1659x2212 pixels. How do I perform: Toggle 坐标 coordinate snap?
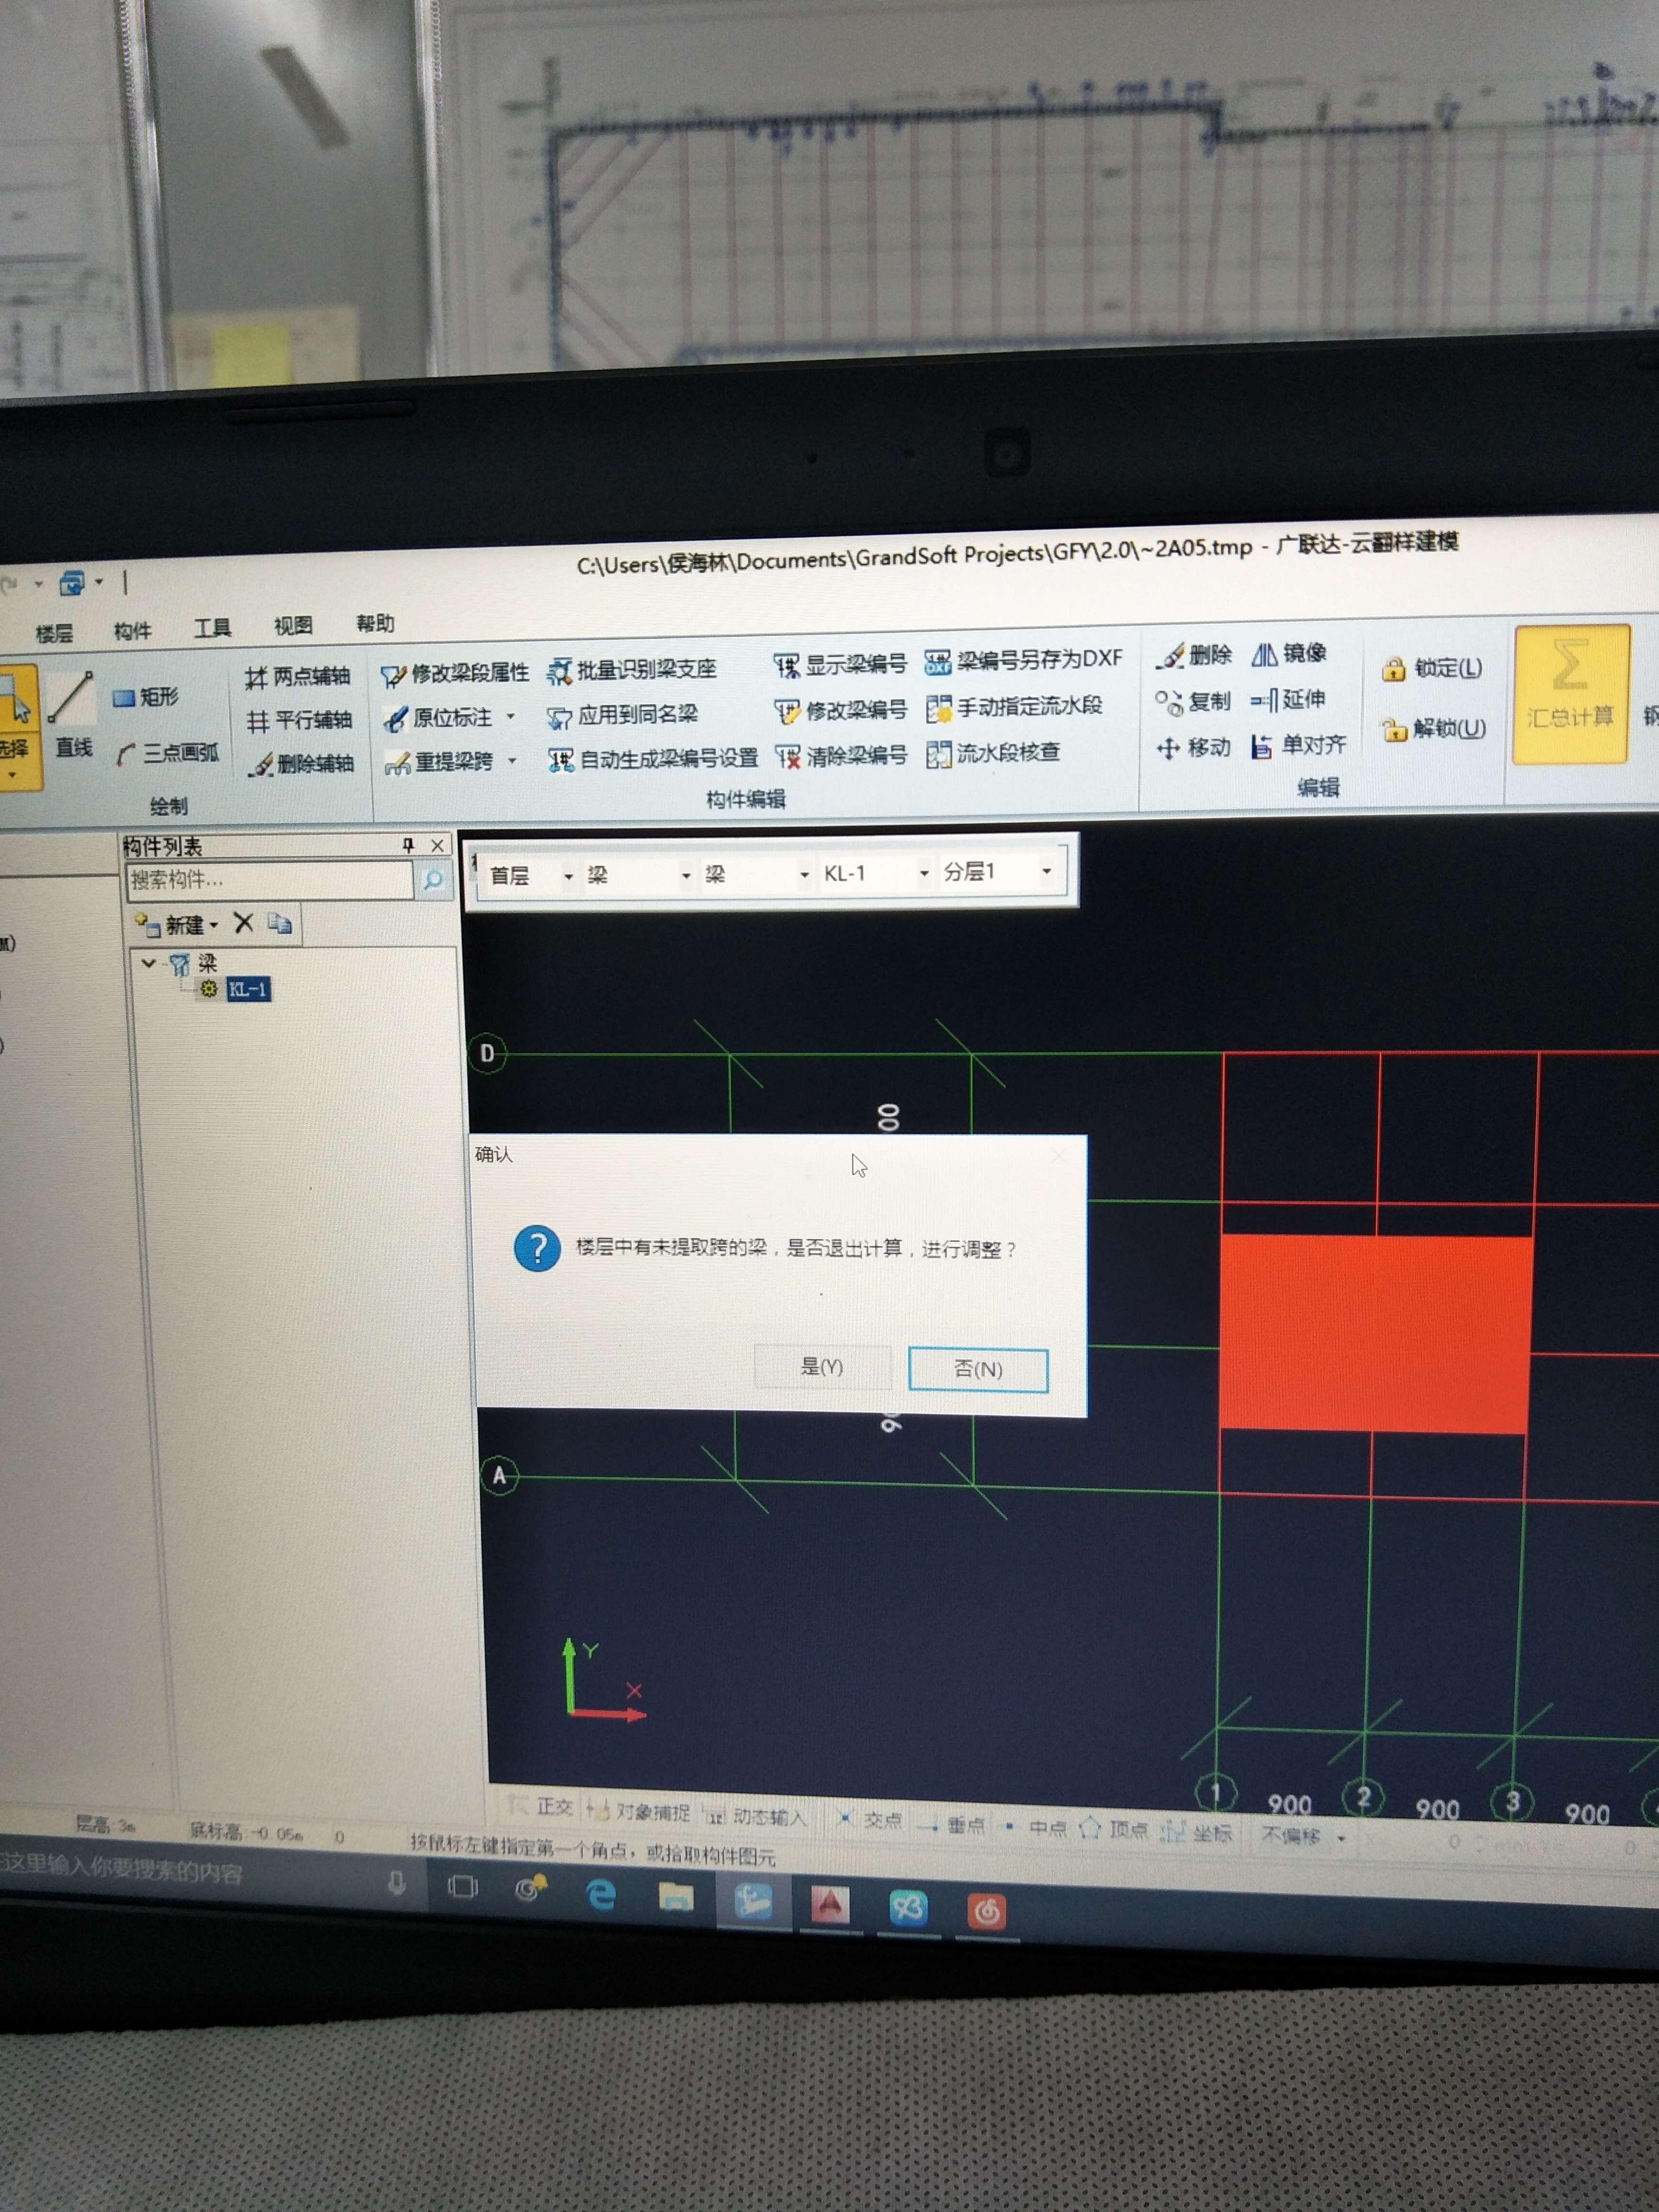point(1197,1832)
